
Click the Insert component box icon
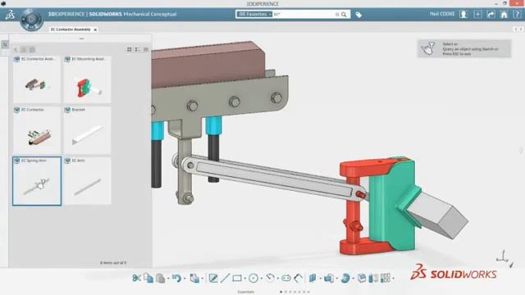(362, 278)
